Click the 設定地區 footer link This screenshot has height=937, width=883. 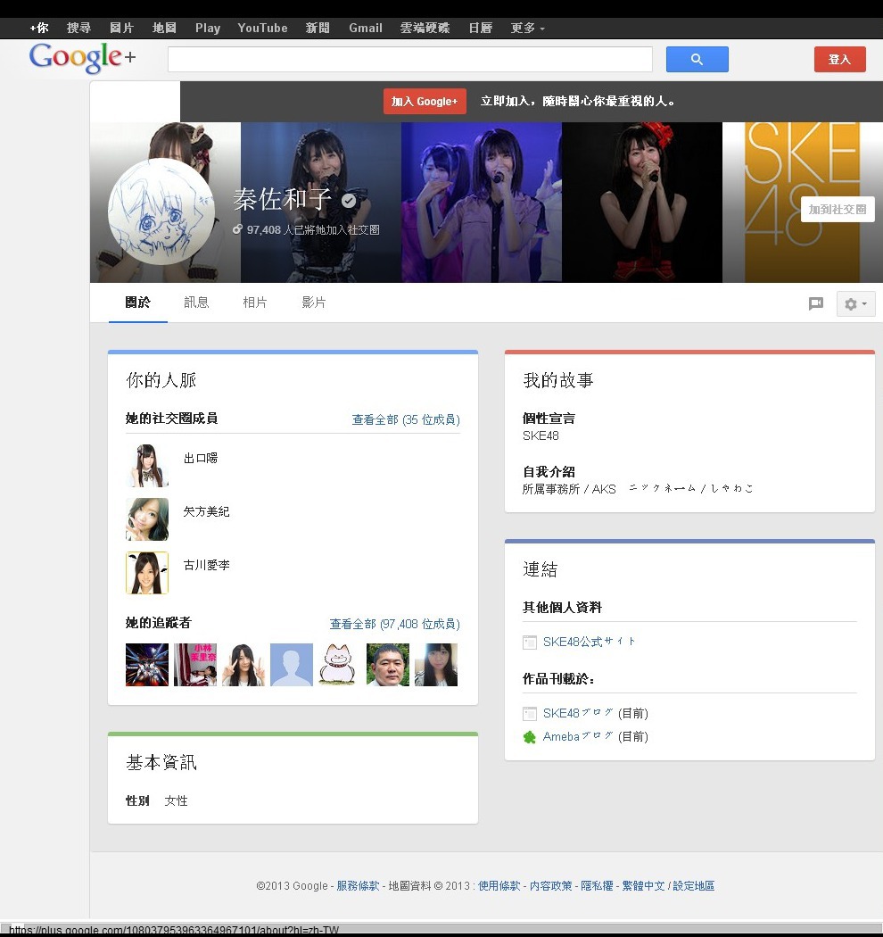pyautogui.click(x=694, y=885)
